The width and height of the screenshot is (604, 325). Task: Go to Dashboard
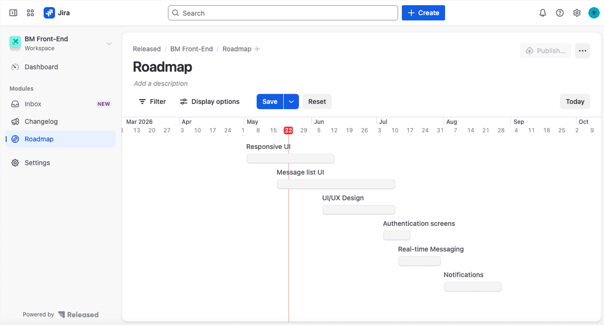61,67
